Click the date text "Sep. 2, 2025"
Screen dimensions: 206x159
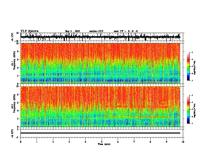point(73,31)
